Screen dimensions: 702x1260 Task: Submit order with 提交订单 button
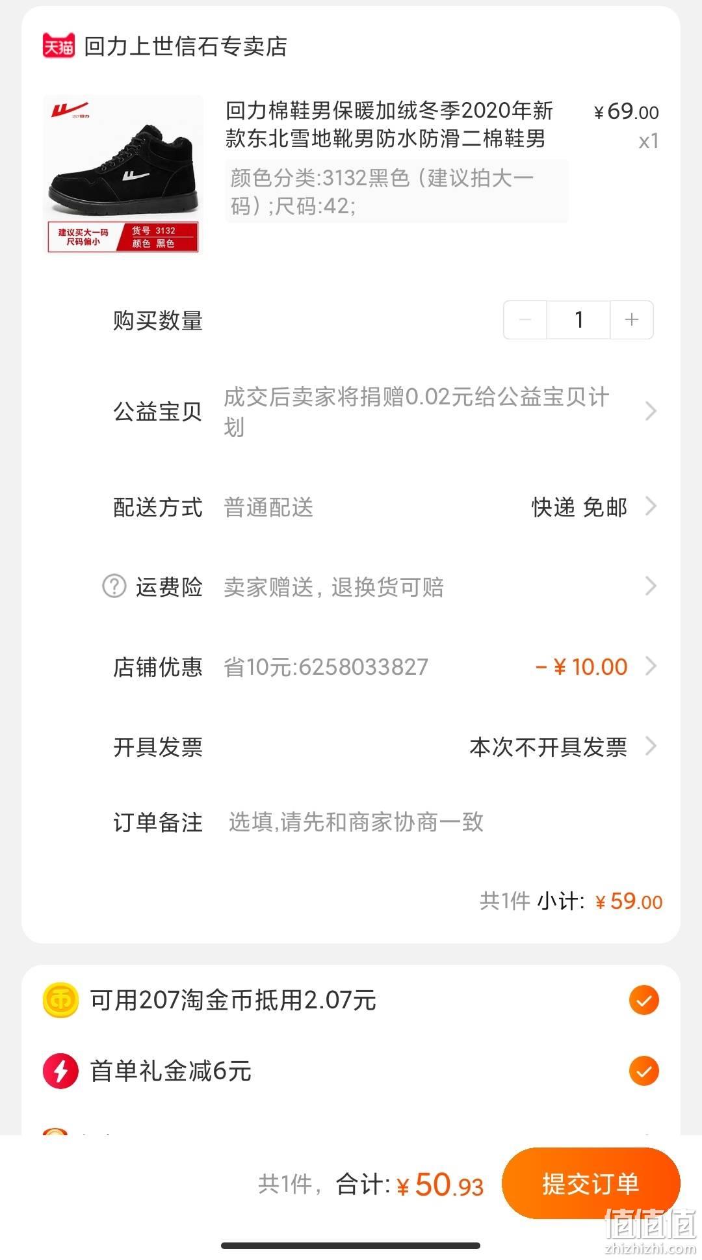tap(591, 1183)
